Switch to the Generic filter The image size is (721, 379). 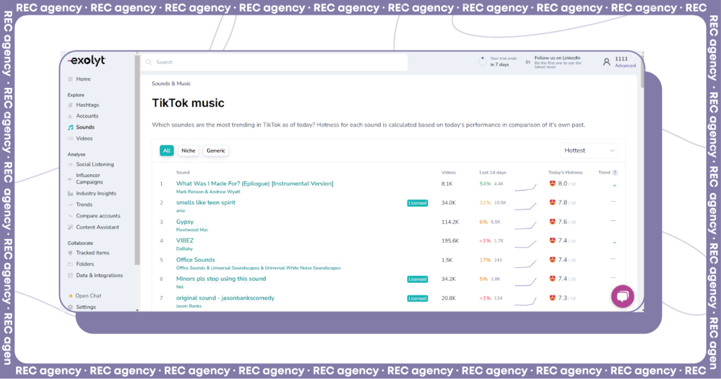(215, 150)
